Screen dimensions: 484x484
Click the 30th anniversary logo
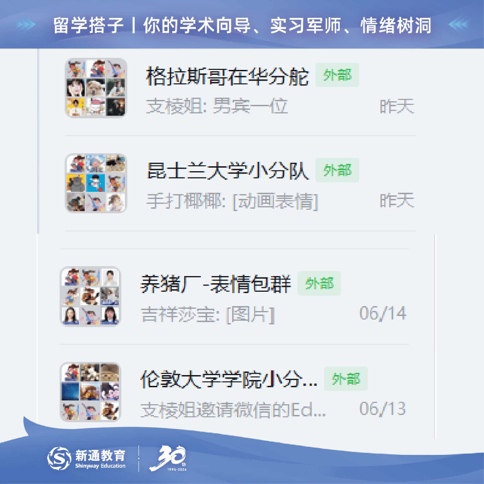[x=168, y=458]
